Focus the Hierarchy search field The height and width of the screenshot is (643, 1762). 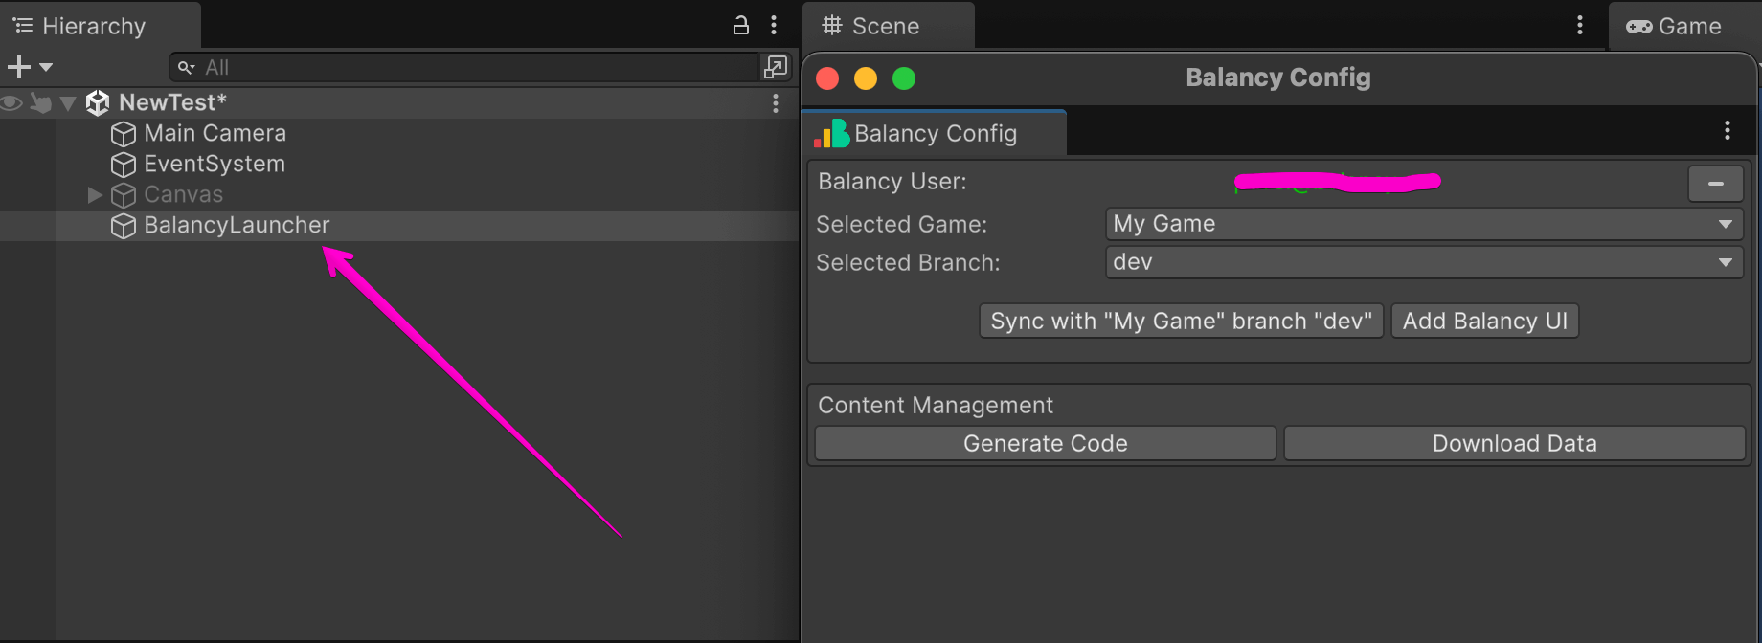coord(463,67)
